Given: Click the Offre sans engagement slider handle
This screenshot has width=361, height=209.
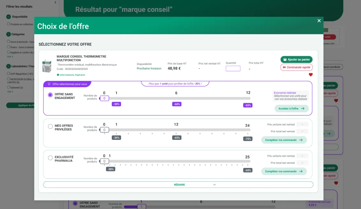Looking at the screenshot, I should [x=104, y=98].
